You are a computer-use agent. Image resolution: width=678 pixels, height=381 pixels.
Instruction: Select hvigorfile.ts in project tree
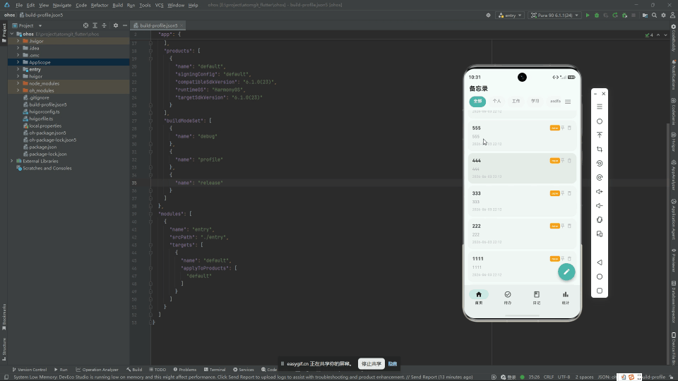[41, 119]
